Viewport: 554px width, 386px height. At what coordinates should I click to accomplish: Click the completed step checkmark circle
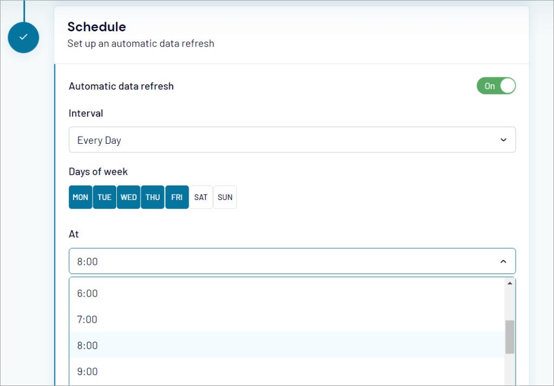pyautogui.click(x=23, y=37)
